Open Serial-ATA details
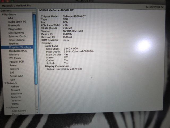This screenshot has height=128, width=170. click(x=16, y=76)
